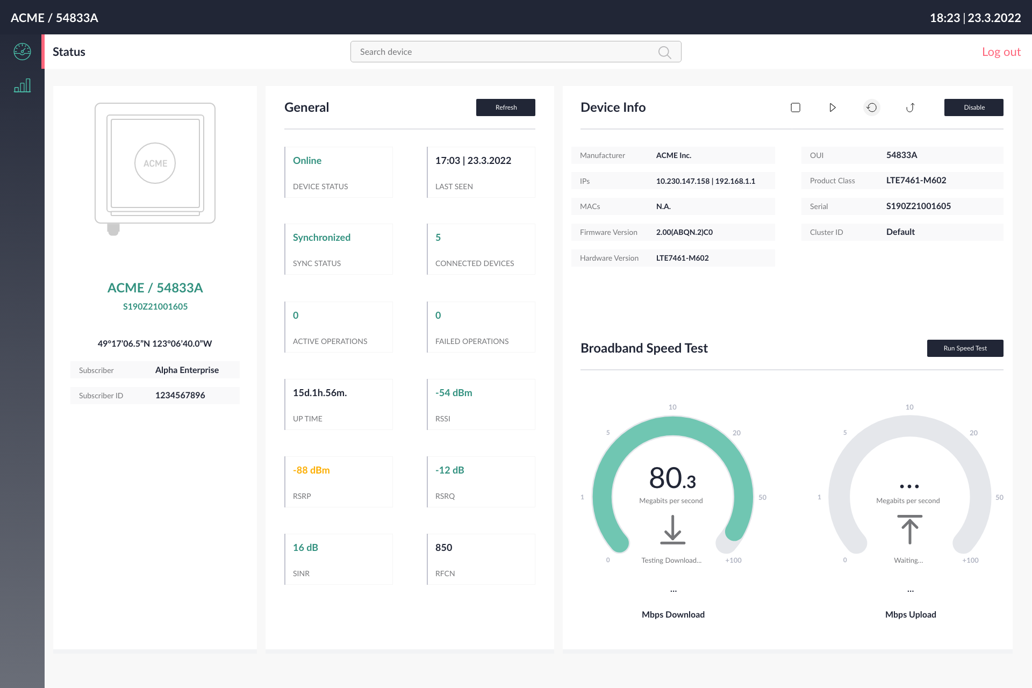
Task: Click the circular clock/time icon in sidebar
Action: coord(21,52)
